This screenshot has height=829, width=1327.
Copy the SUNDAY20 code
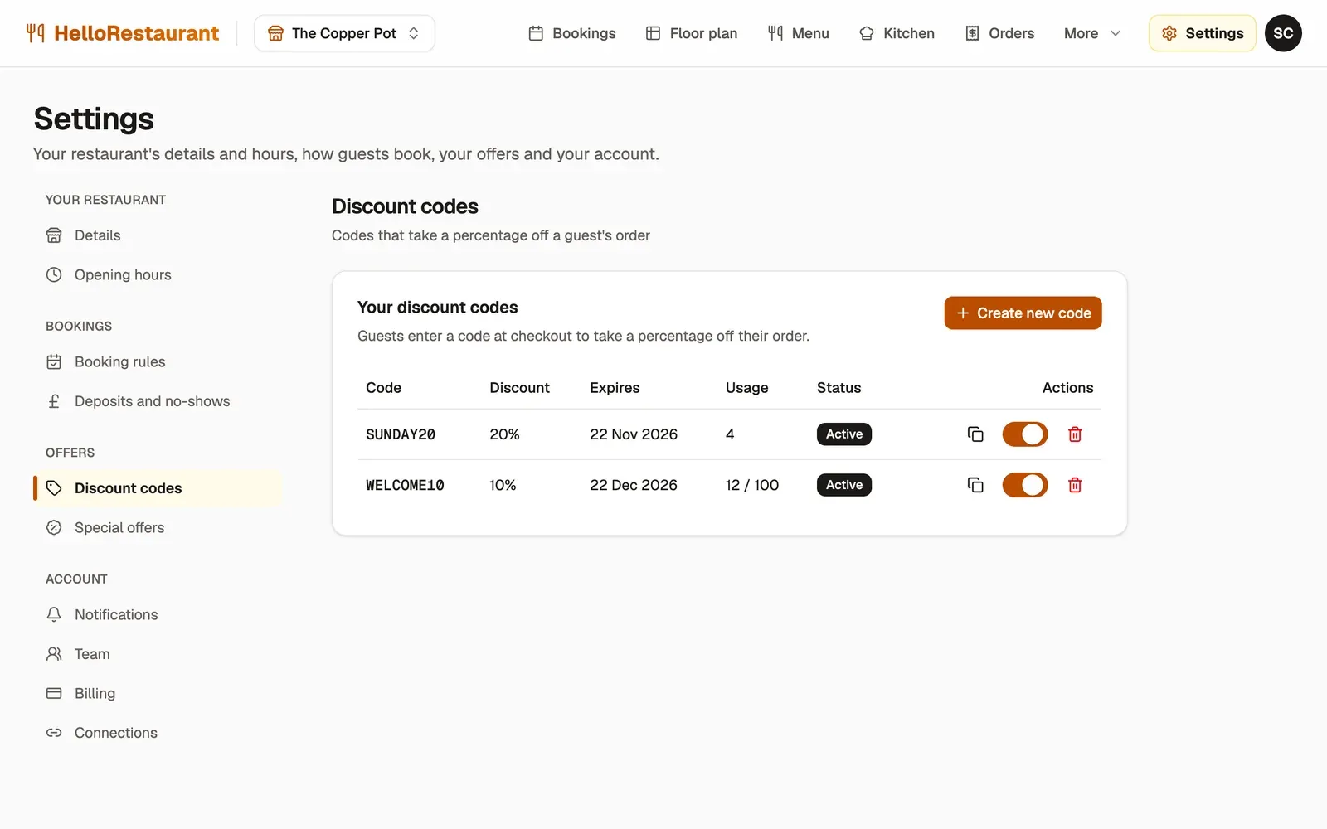[975, 434]
